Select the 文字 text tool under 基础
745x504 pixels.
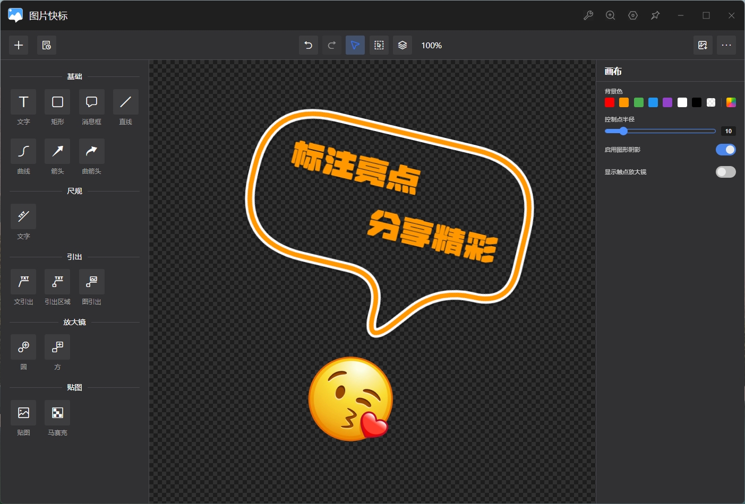(23, 102)
